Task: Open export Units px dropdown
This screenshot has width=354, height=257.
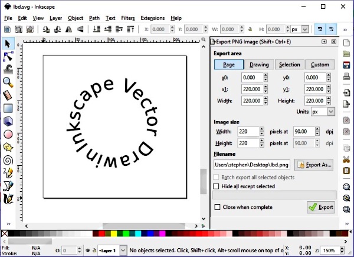Action: [x=331, y=112]
